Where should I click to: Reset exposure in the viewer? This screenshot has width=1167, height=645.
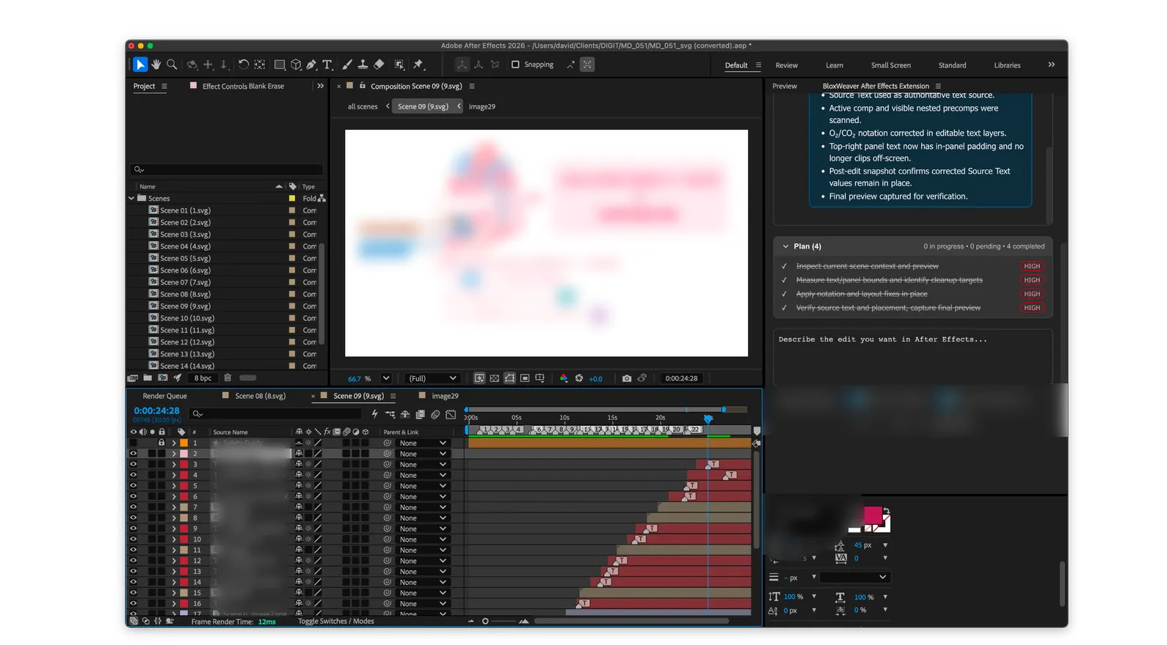point(579,378)
